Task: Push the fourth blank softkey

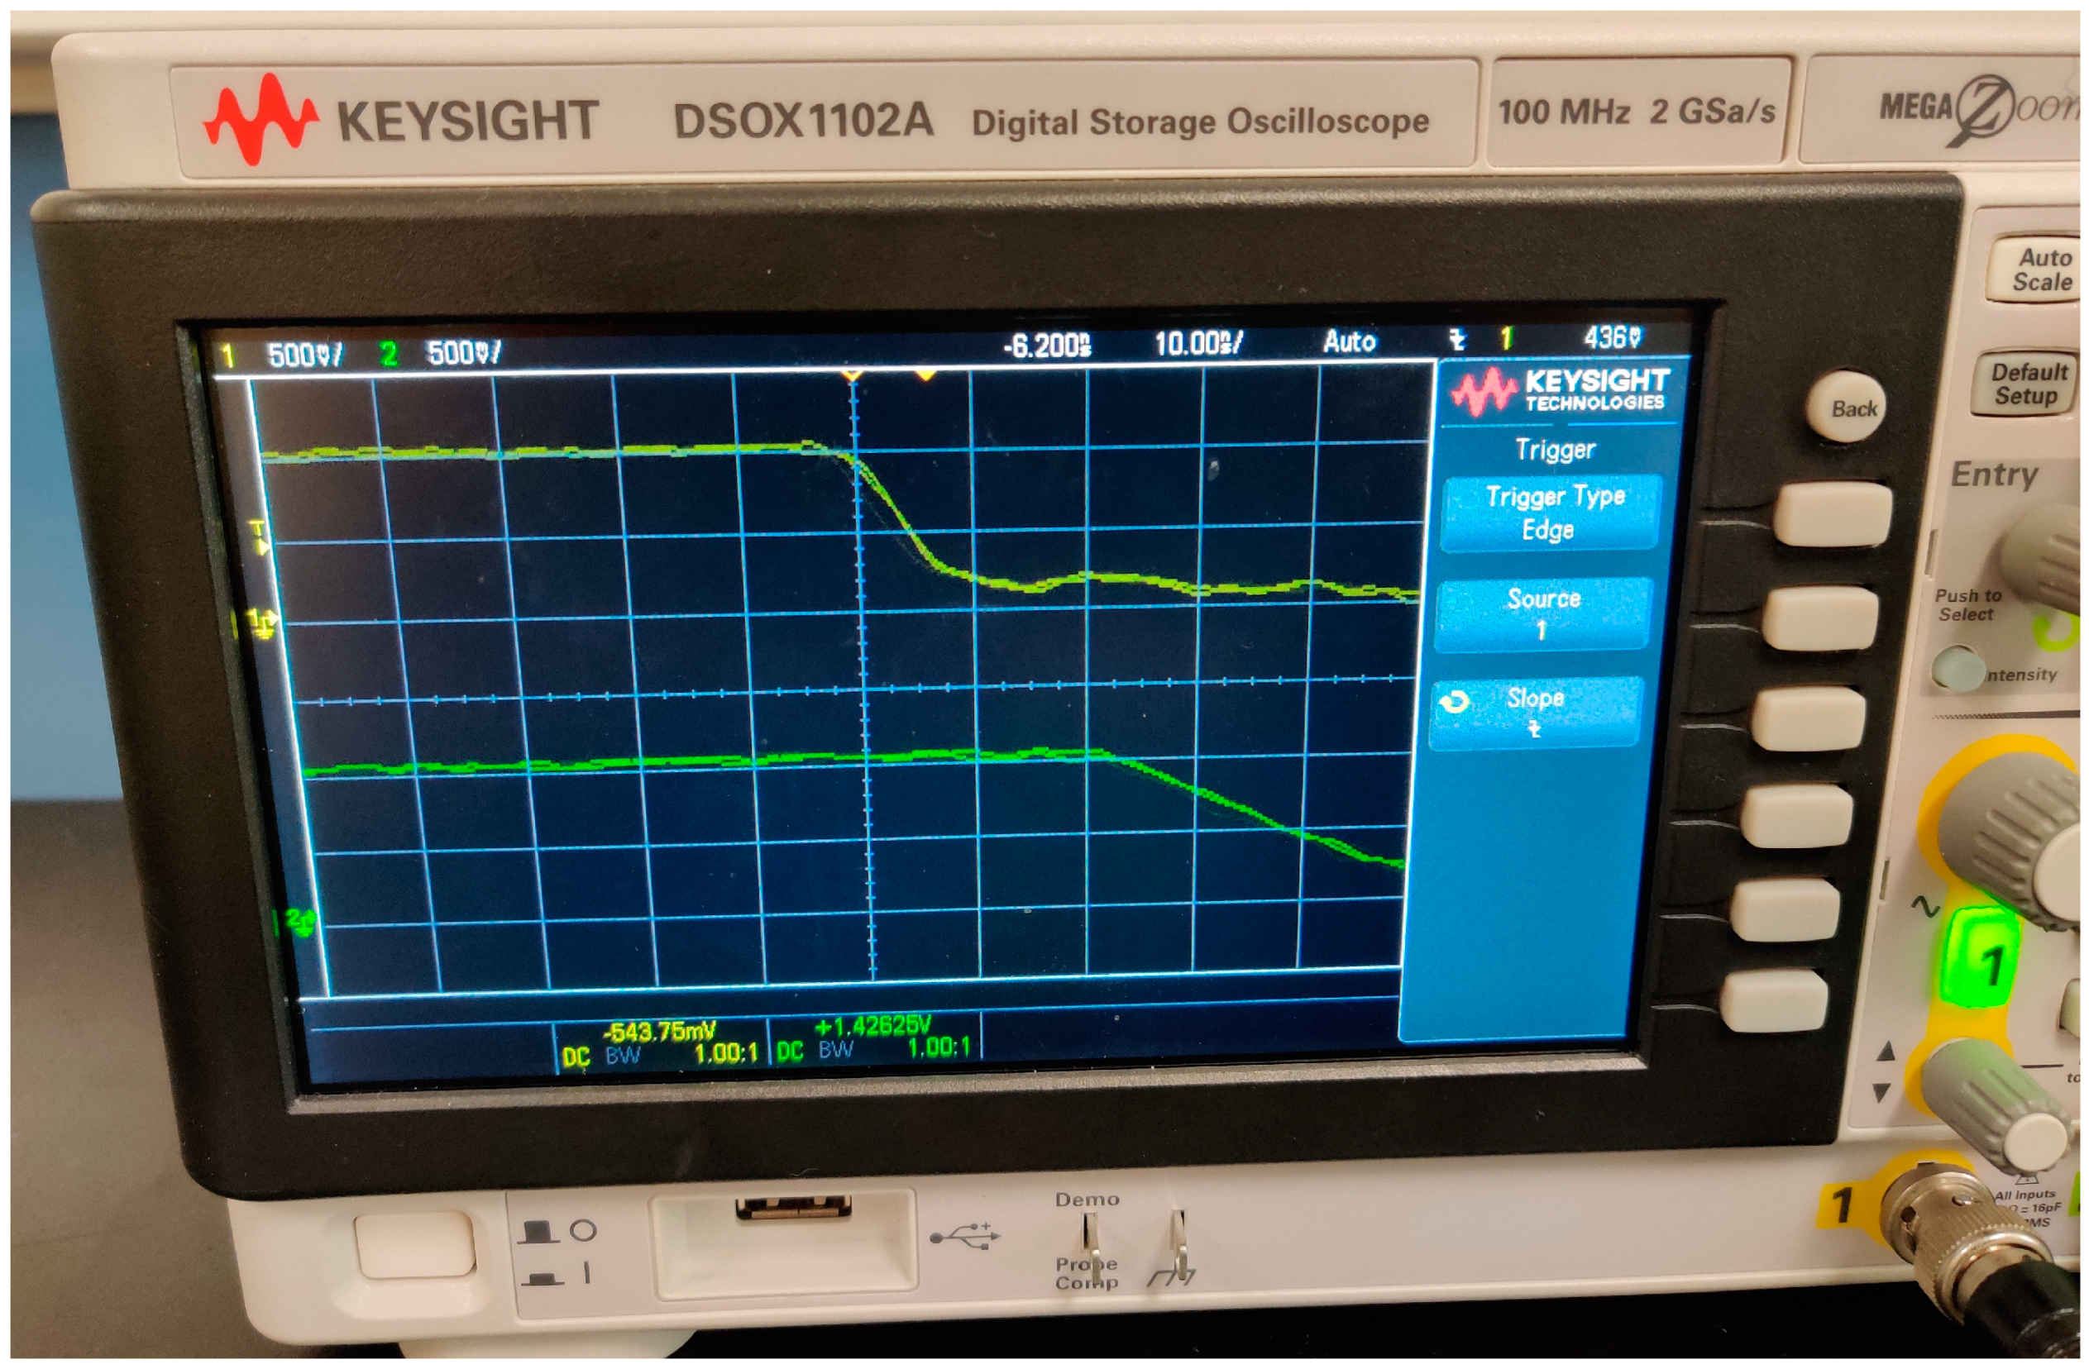Action: 1797,816
